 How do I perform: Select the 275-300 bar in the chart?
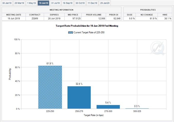tap(108, 107)
